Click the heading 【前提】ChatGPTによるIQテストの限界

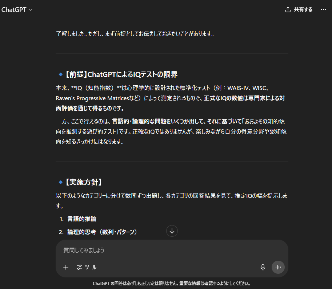[x=121, y=74]
